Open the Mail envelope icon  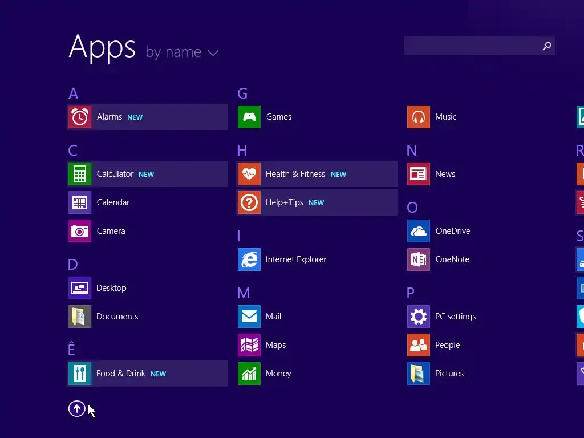tap(249, 317)
